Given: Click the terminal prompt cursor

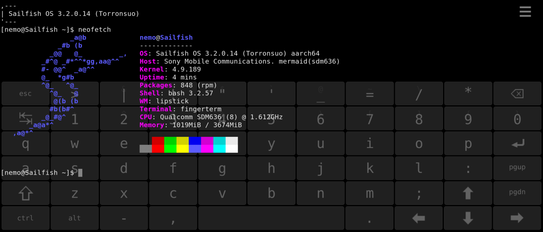Looking at the screenshot, I should 80,172.
